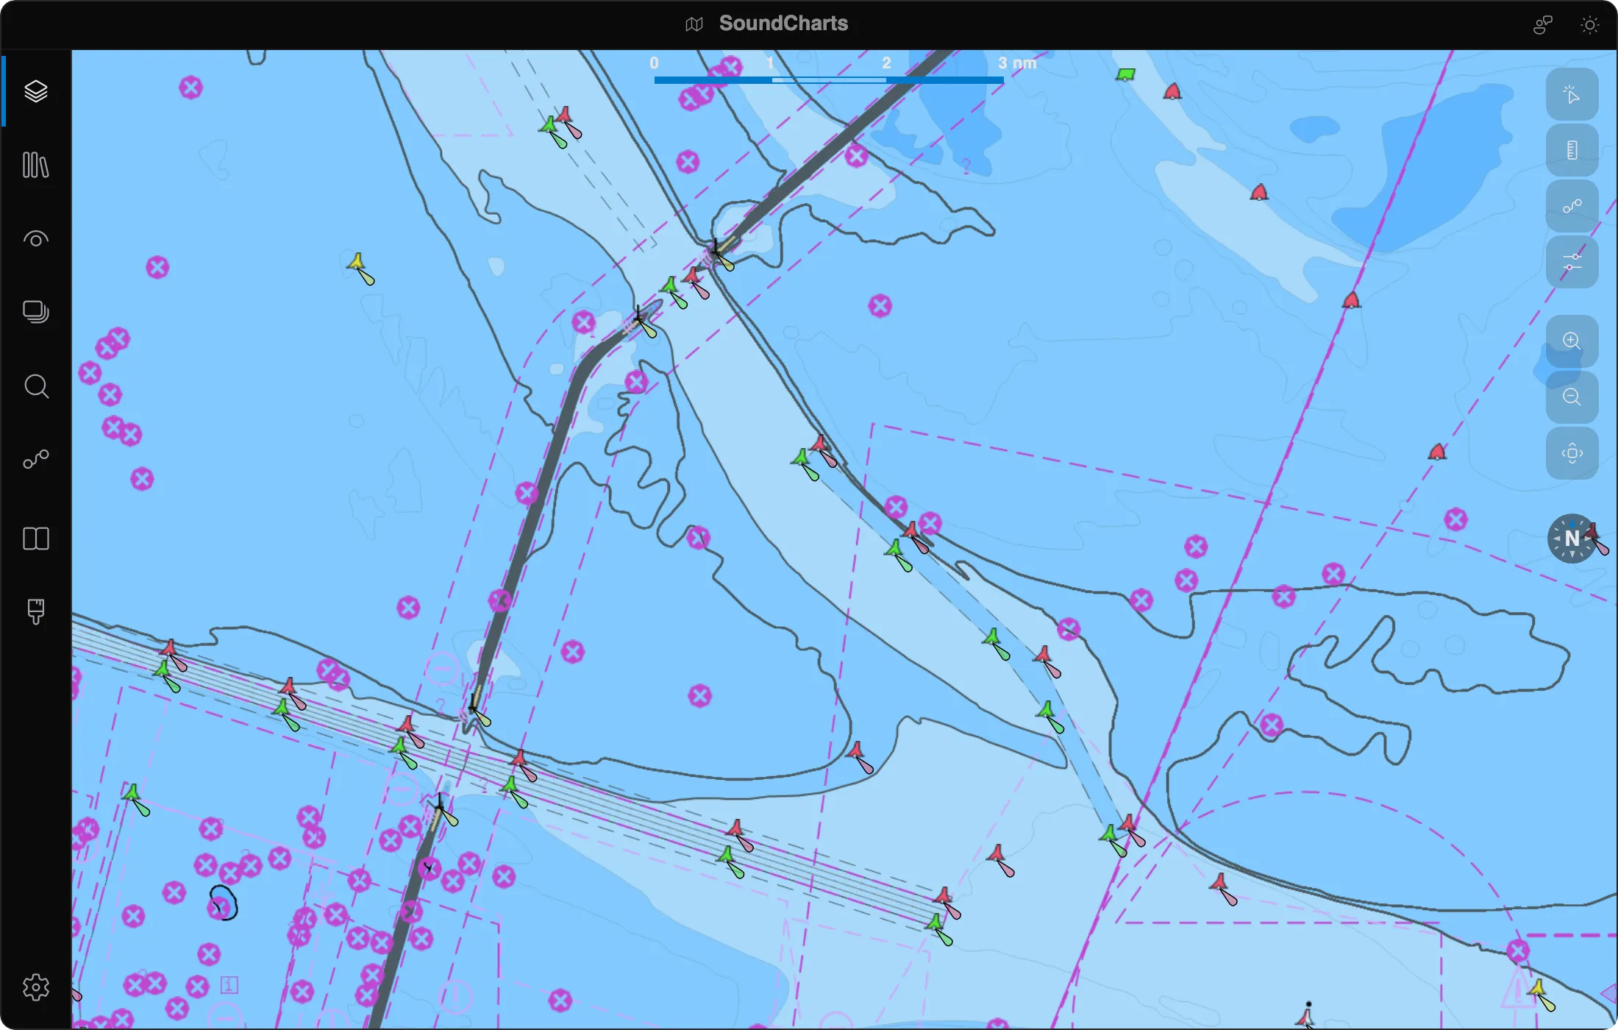
Task: Open Settings gear in sidebar
Action: tap(36, 987)
